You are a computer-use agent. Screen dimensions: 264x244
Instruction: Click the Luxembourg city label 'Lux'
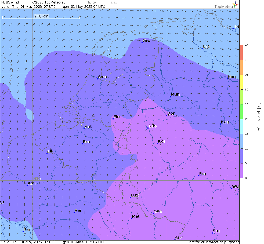coord(135,195)
